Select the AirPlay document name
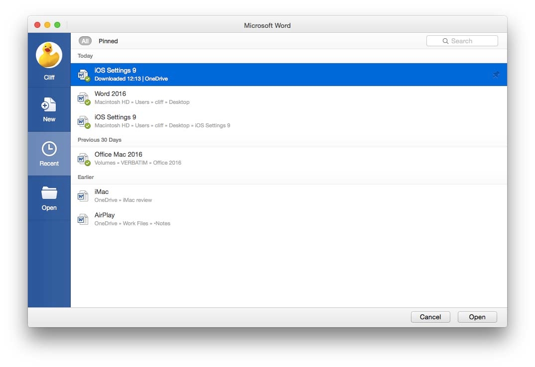 [105, 215]
